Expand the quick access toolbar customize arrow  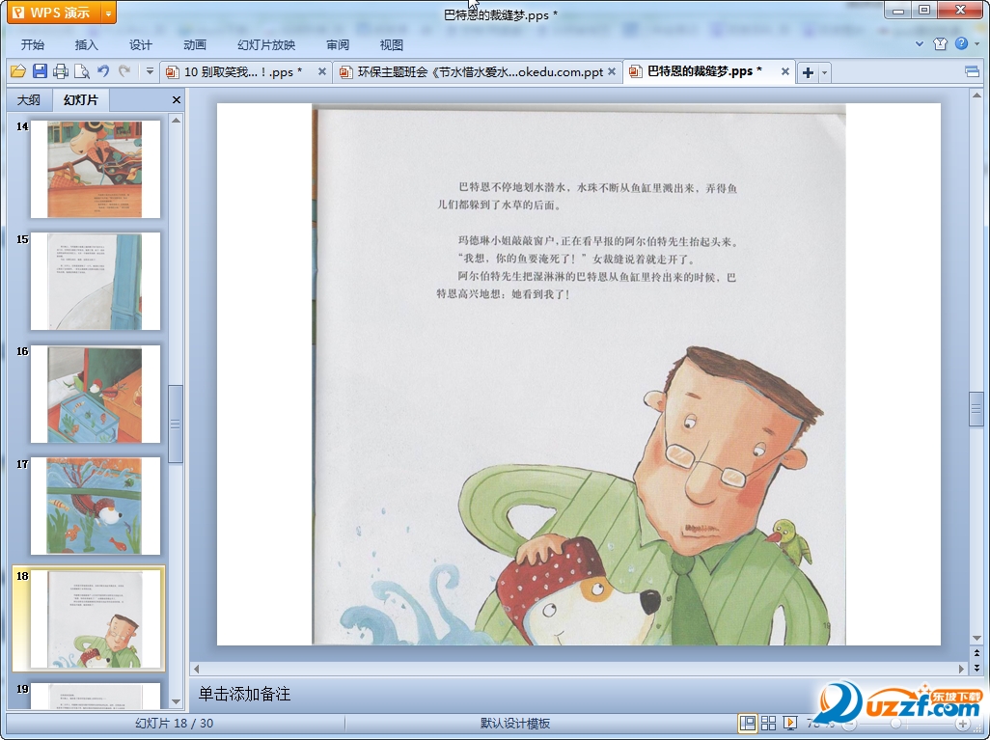pyautogui.click(x=150, y=71)
